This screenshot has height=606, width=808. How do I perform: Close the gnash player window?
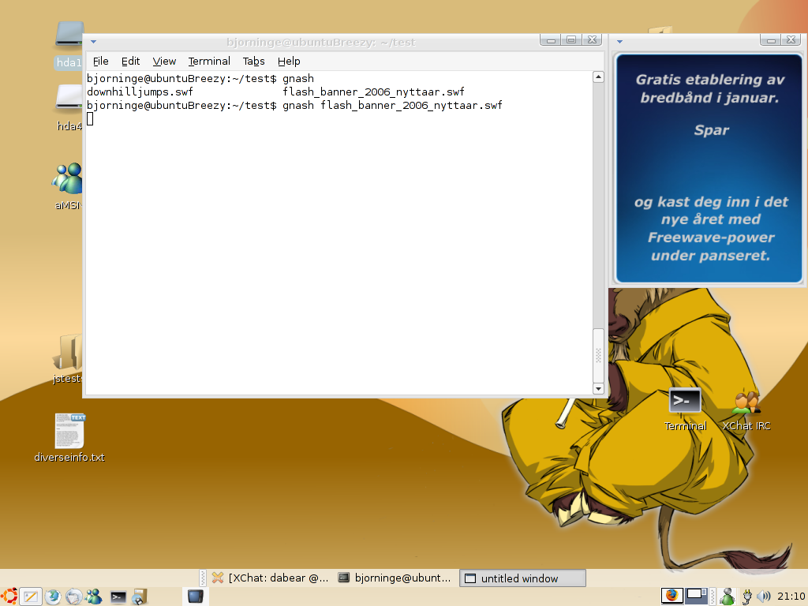tap(791, 40)
